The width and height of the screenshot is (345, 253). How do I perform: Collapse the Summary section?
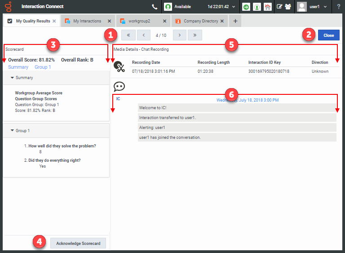click(12, 78)
